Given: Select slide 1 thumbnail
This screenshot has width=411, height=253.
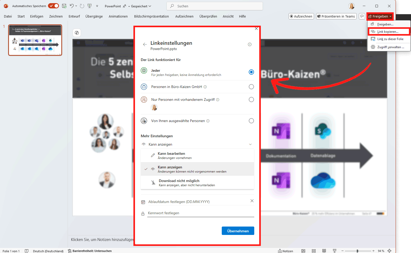Looking at the screenshot, I should point(35,40).
